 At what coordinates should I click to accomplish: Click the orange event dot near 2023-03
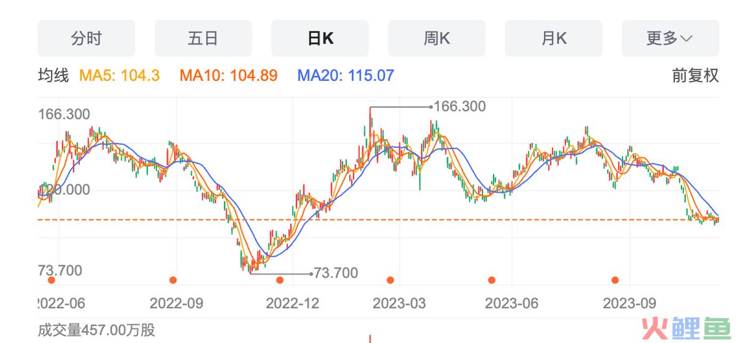pyautogui.click(x=390, y=280)
